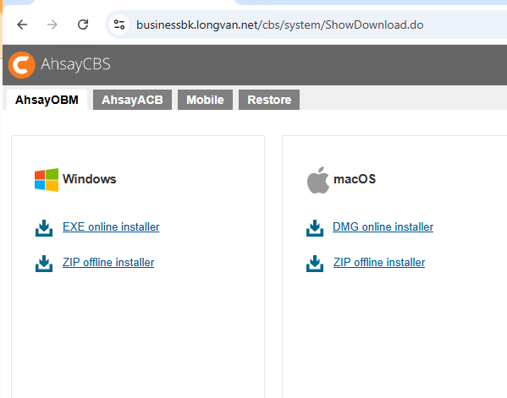
Task: Click the AhsayCBS header title text
Action: tap(75, 64)
